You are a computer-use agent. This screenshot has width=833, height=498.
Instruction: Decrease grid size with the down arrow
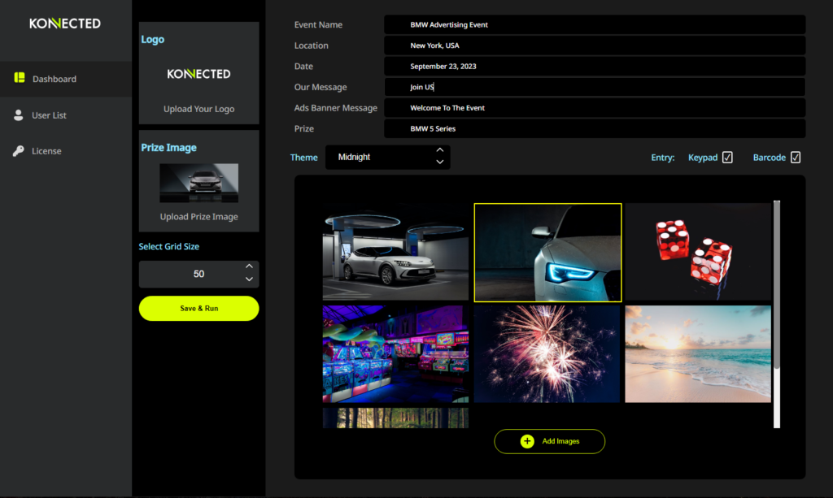249,279
